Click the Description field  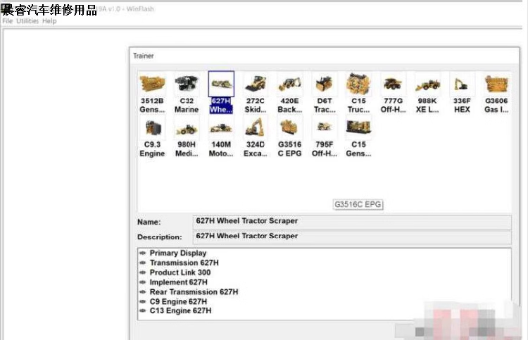tap(352, 237)
